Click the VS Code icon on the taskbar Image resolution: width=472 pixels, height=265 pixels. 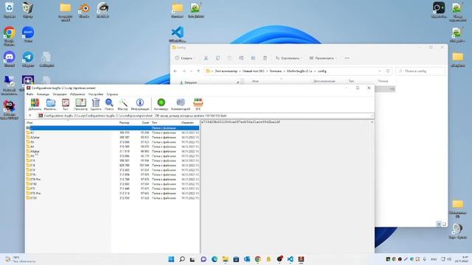290,259
